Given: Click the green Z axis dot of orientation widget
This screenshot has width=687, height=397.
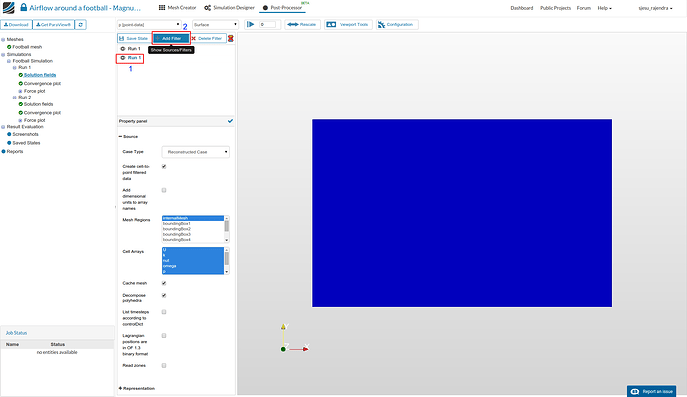Looking at the screenshot, I should 283,349.
